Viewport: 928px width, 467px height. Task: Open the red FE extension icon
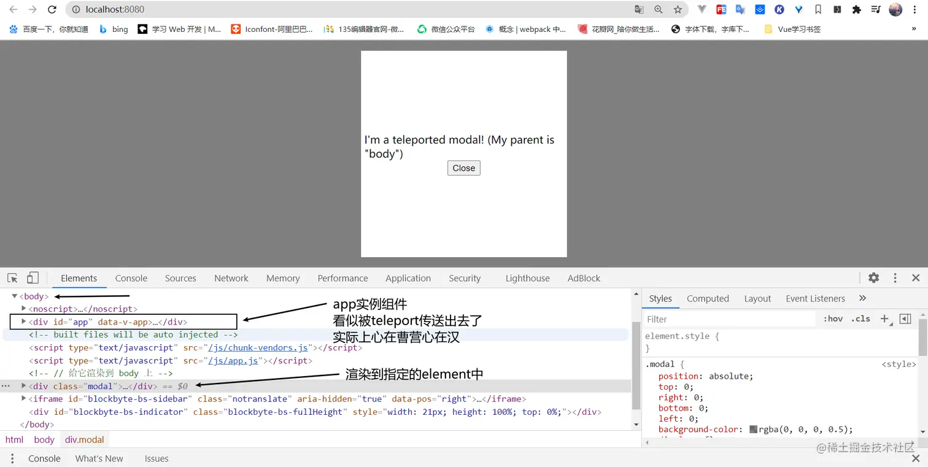click(721, 10)
